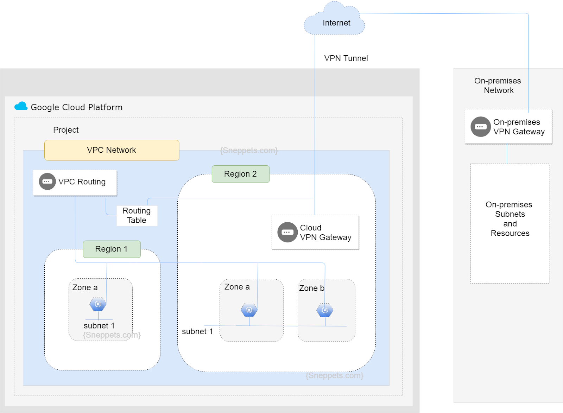Select the VM icon inside Region 2 Zone a

tap(249, 310)
